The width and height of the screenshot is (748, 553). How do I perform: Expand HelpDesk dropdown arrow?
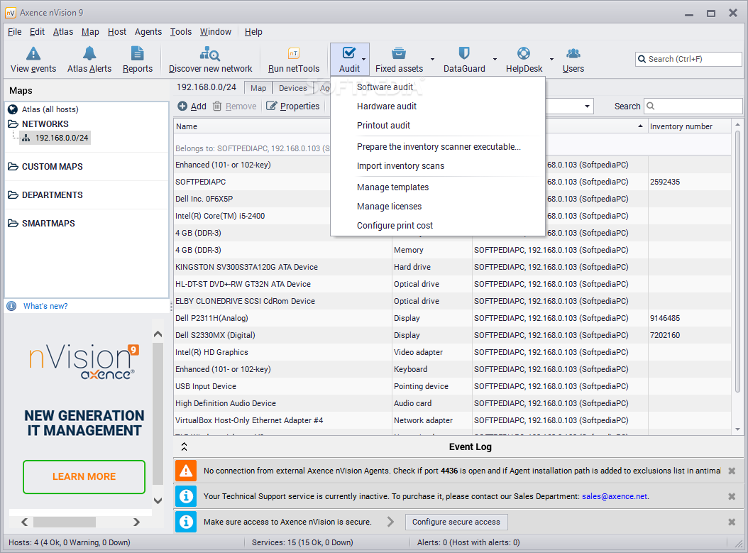pos(551,59)
